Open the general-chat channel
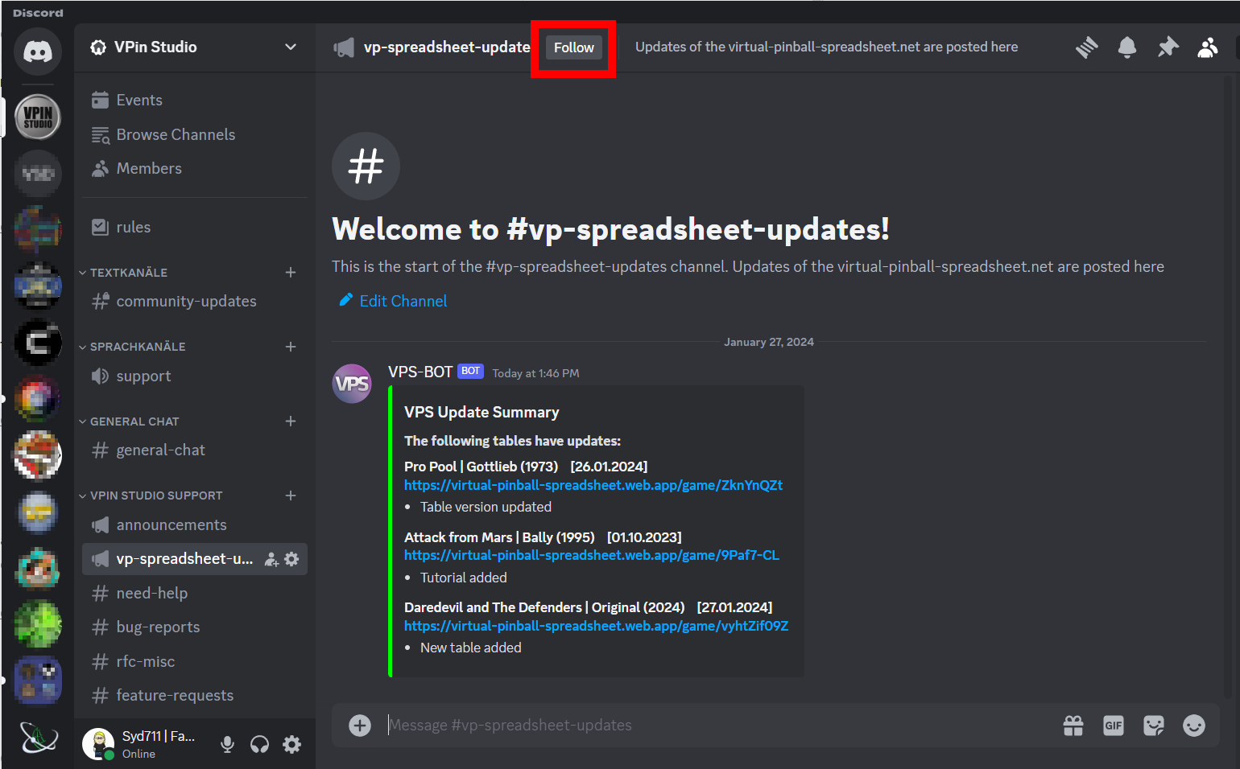Screen dimensions: 1240x769 click(x=194, y=450)
